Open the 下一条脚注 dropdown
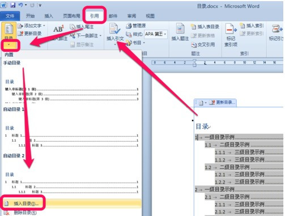The width and height of the screenshot is (285, 216). click(86, 36)
